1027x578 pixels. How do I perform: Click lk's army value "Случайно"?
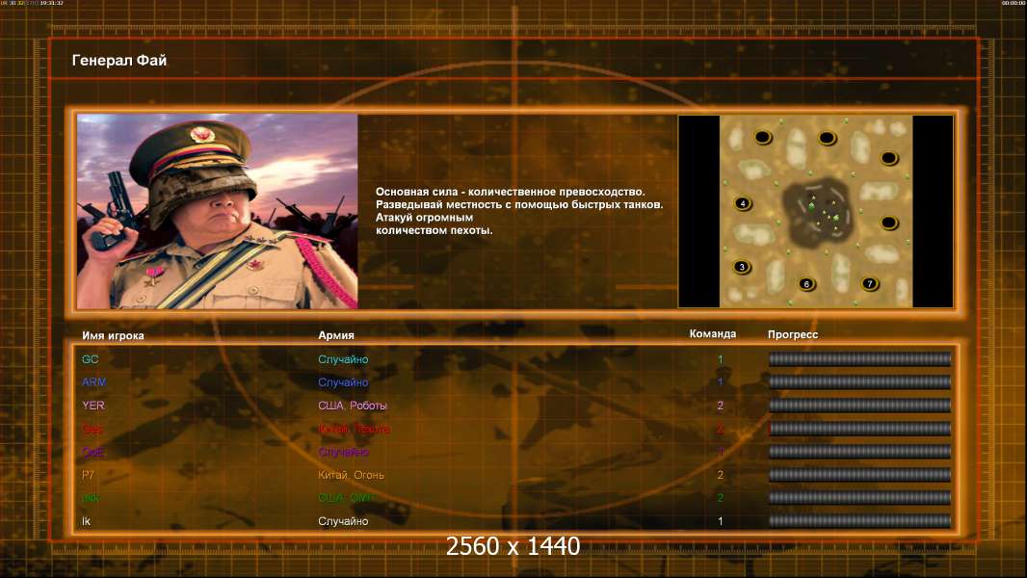tap(343, 521)
